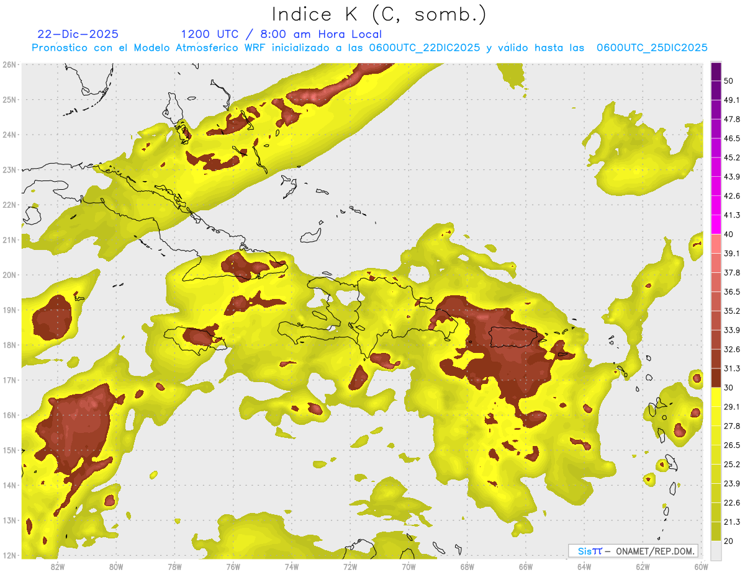Click the '26N' latitude axis label

pos(9,65)
